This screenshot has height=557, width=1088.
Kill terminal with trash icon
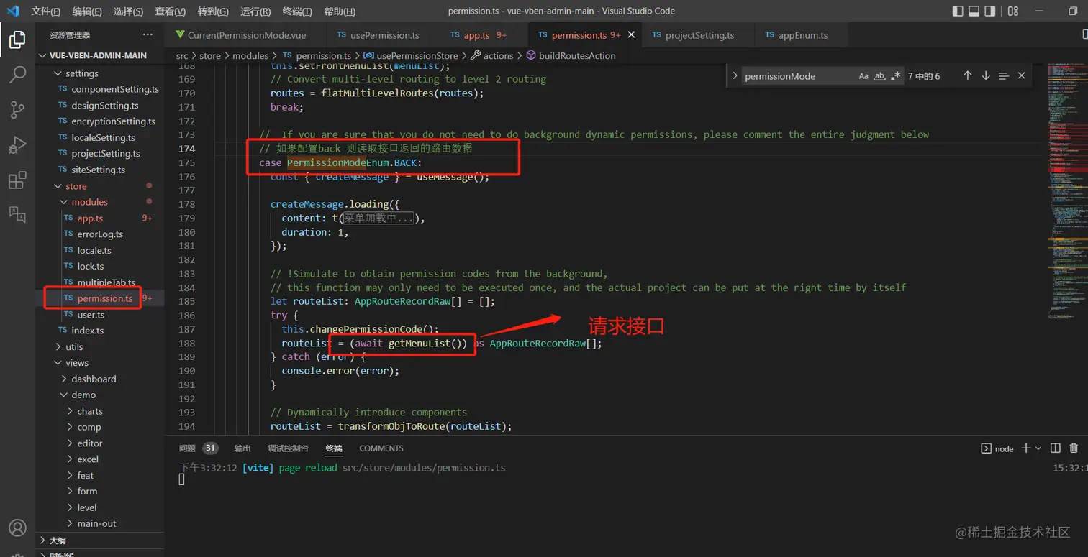[1074, 448]
